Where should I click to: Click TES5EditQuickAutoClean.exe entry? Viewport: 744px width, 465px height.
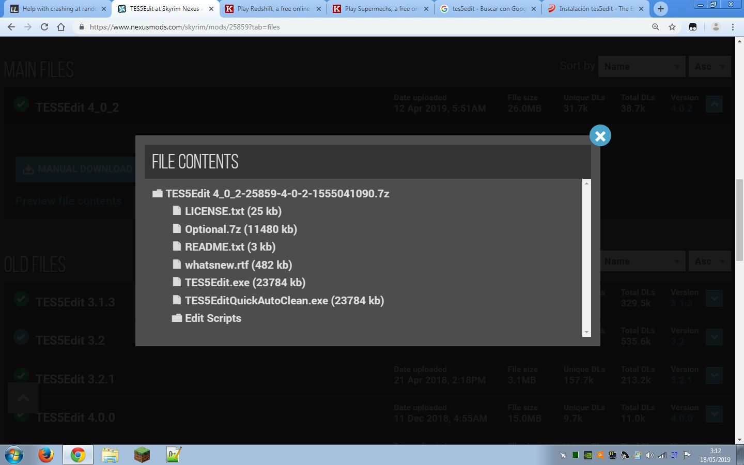pos(278,301)
